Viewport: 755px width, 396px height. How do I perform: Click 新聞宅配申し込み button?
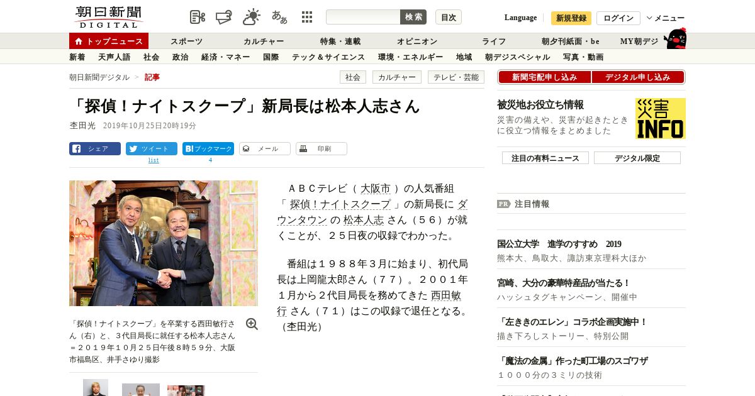coord(544,77)
